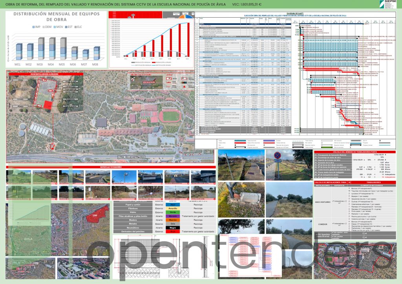The image size is (402, 284).
Task: Click the "Papel y cartón" row label
Action: [x=133, y=205]
